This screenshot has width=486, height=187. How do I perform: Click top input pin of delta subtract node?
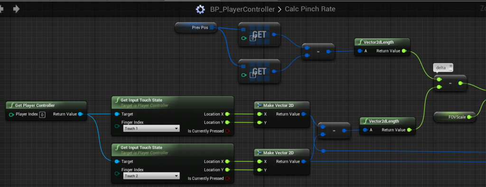click(439, 80)
